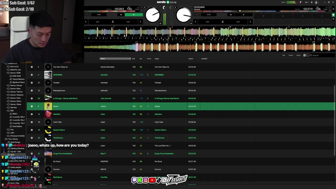
Task: Click Spotify icon on Attention row
Action: pos(32,114)
